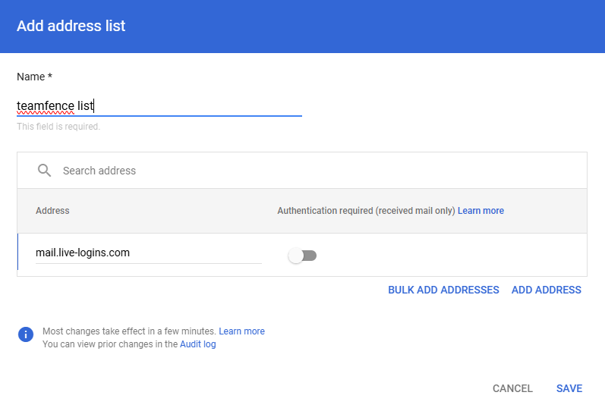Open the Audit log link
605x408 pixels.
point(198,344)
